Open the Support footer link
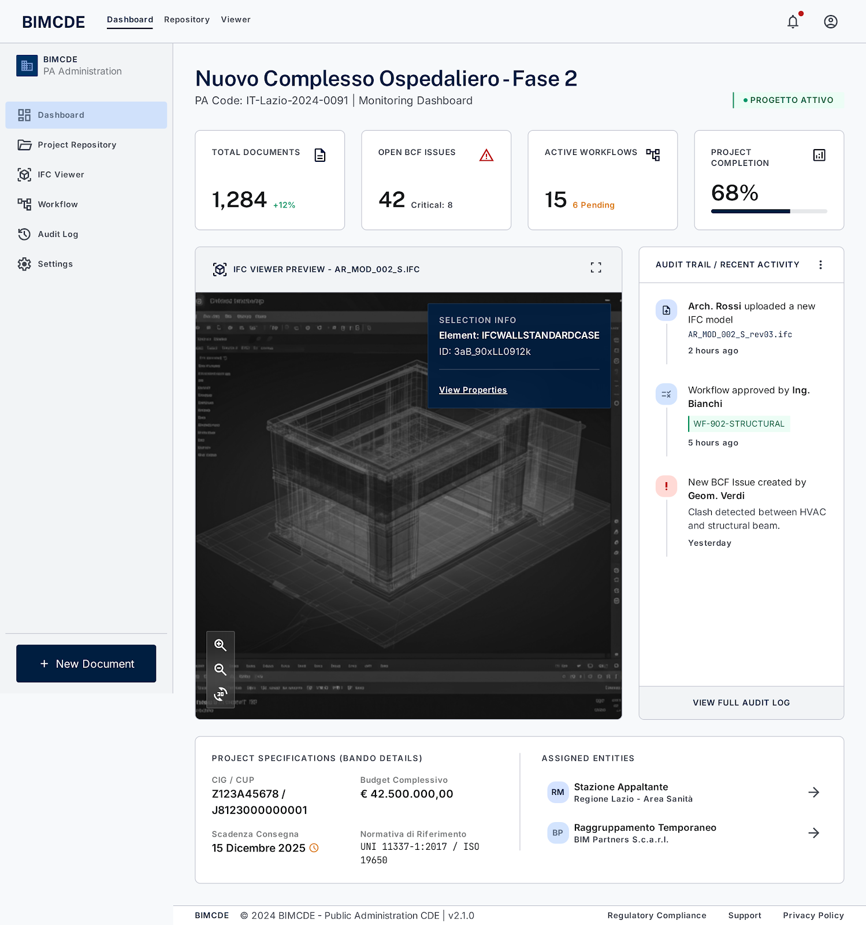This screenshot has height=925, width=866. click(745, 915)
